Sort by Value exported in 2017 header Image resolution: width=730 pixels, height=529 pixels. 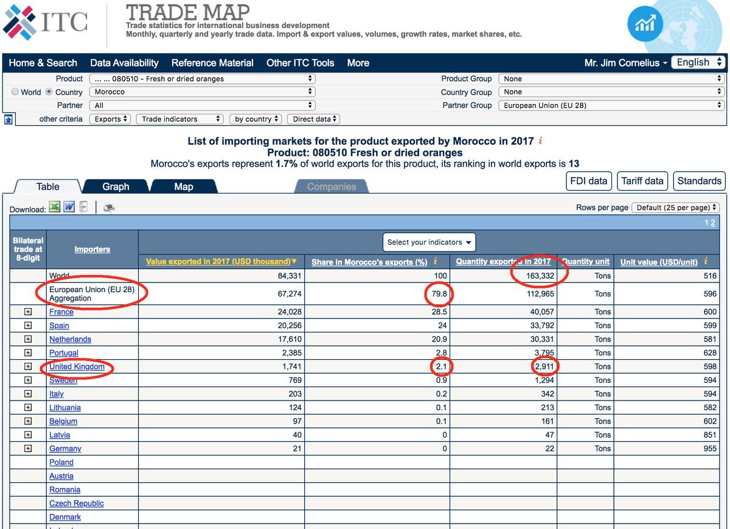pyautogui.click(x=221, y=261)
